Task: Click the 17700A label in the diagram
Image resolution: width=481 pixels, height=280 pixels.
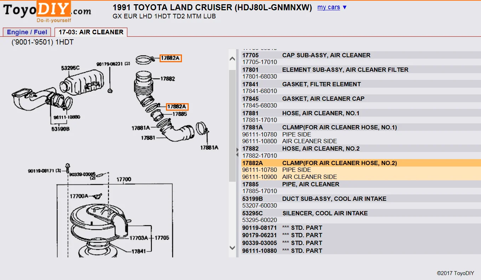Action: [79, 196]
